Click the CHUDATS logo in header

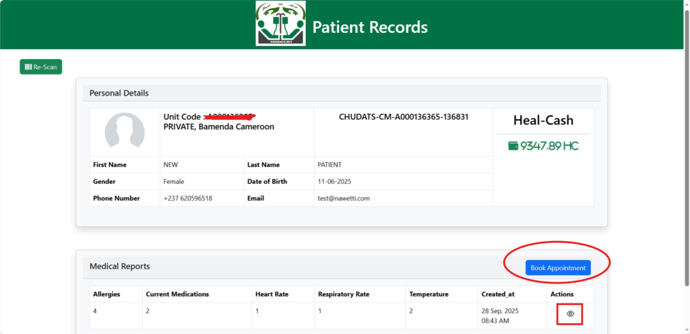click(x=281, y=24)
